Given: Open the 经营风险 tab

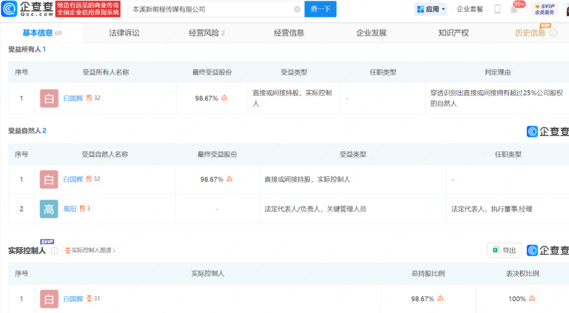Looking at the screenshot, I should coord(207,33).
